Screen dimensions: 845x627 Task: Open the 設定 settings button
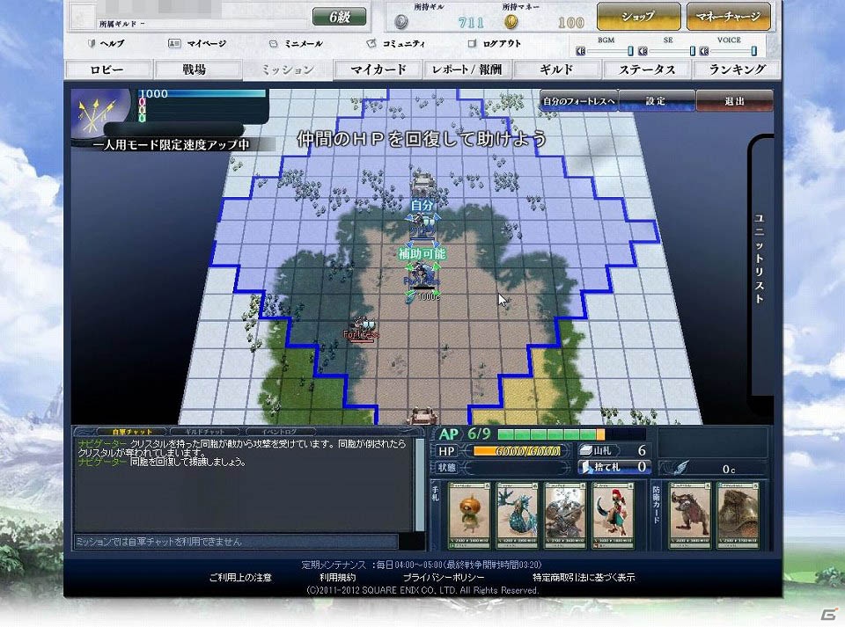point(656,101)
